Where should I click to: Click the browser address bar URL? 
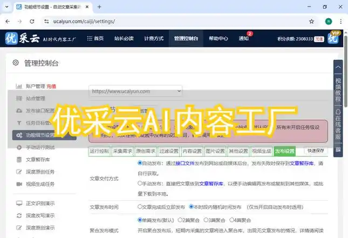pyautogui.click(x=84, y=21)
